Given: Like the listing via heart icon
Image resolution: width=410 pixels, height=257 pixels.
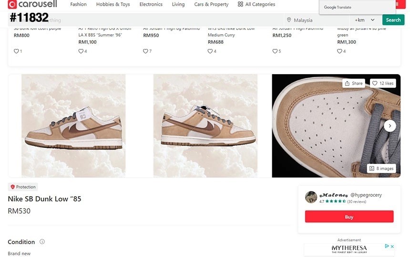Looking at the screenshot, I should click(375, 83).
